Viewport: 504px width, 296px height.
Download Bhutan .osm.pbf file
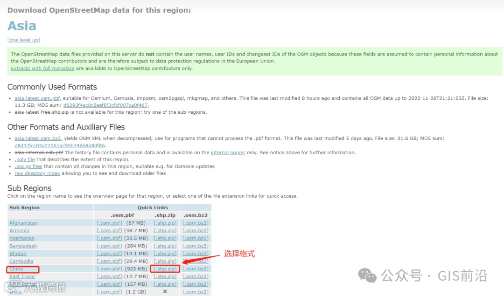pyautogui.click(x=110, y=254)
